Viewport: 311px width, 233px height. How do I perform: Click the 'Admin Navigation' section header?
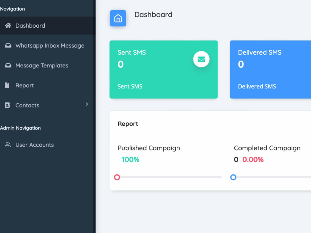coord(21,128)
